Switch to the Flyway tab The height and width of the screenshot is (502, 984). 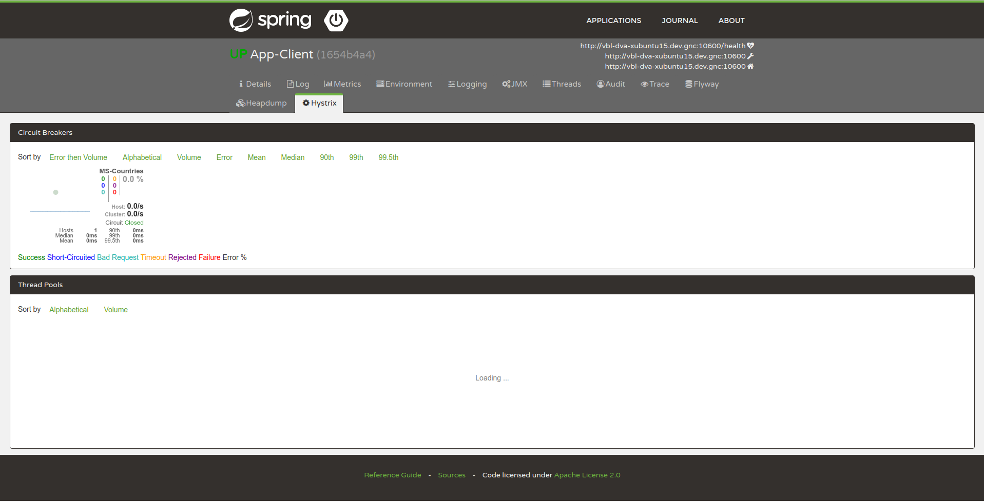click(702, 84)
